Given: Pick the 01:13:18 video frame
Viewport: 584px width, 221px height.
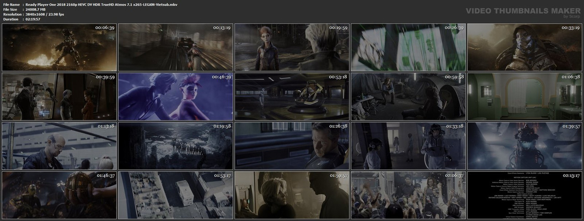Looking at the screenshot, I should tap(59, 145).
